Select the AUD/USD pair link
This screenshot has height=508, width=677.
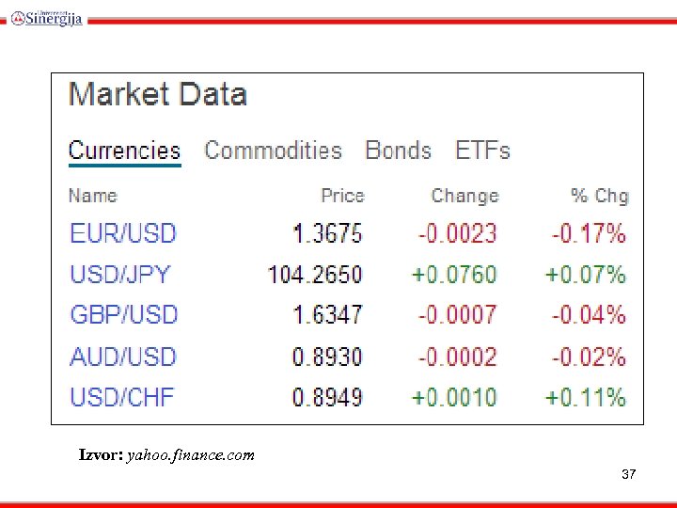(123, 357)
